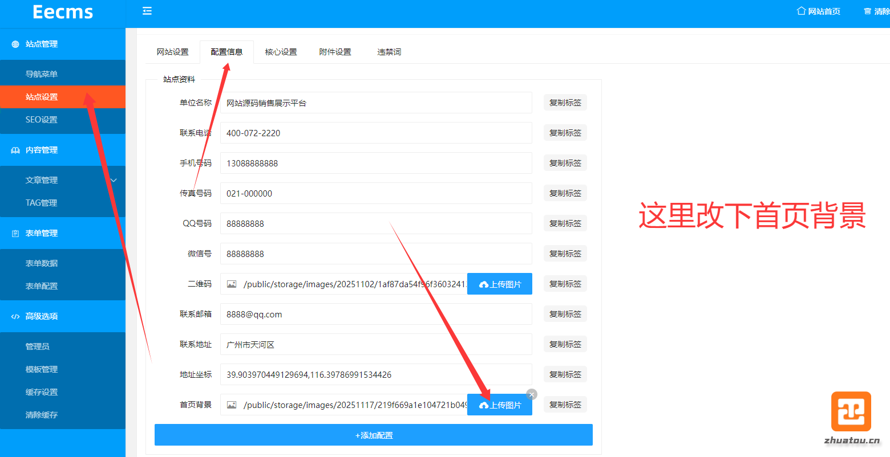
Task: Collapse the 高级选项 sidebar section
Action: point(42,316)
